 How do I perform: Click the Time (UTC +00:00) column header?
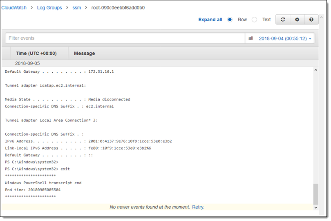point(36,54)
